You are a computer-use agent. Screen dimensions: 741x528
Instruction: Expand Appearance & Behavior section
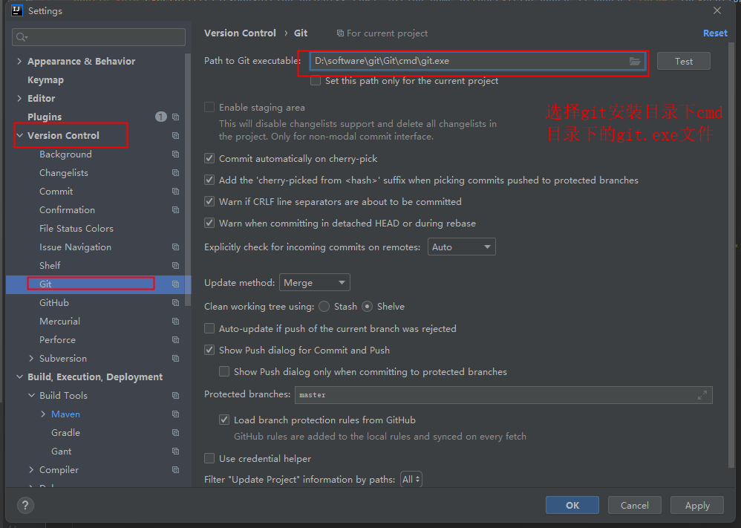[x=19, y=61]
